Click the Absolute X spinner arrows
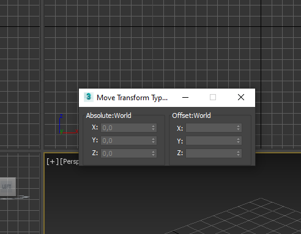 pos(154,128)
